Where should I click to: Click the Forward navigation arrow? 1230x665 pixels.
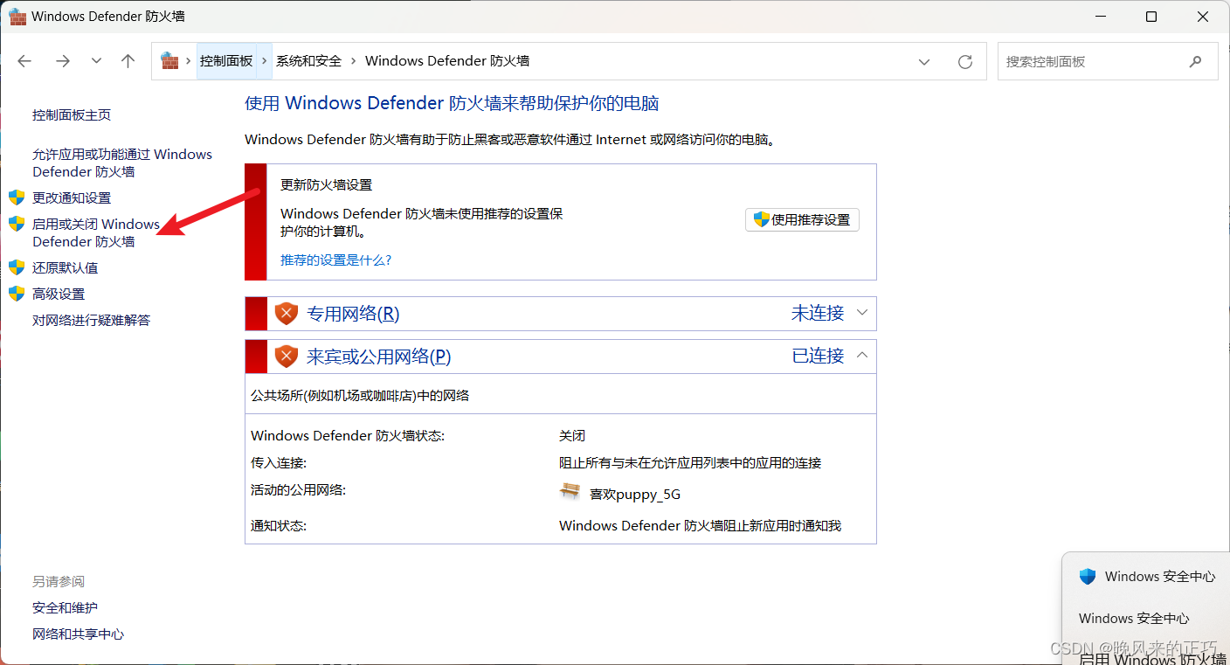coord(63,61)
